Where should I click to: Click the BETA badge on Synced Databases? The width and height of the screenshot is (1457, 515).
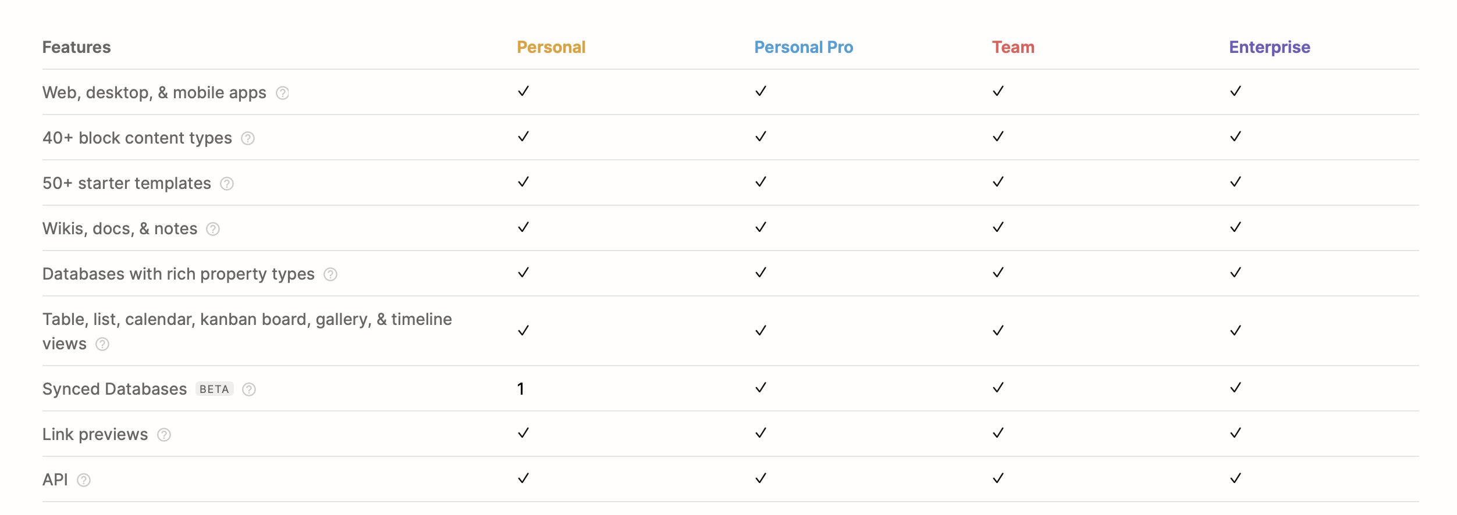[x=214, y=389]
